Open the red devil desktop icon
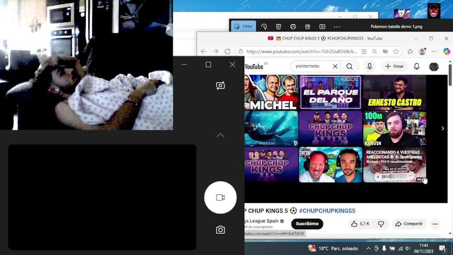Screen dimensions: 453x255 434,11
